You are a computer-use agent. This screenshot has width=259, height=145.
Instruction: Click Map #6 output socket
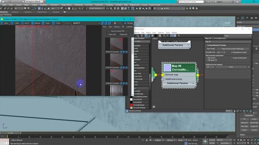(x=198, y=75)
